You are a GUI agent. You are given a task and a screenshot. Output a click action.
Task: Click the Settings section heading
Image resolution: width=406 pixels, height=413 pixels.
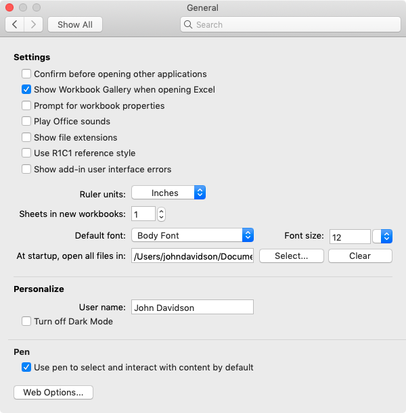pyautogui.click(x=32, y=57)
